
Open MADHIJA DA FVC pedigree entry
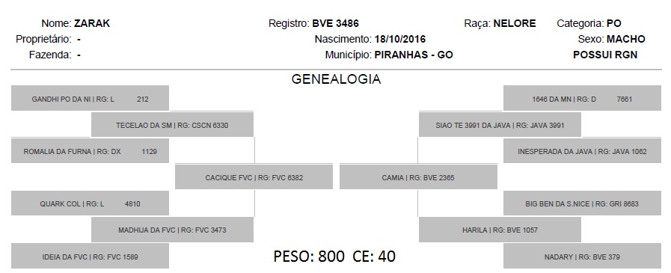(x=172, y=230)
